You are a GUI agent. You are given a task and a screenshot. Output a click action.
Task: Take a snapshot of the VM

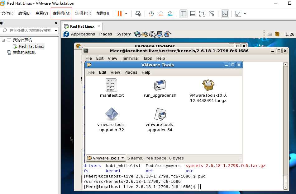pos(151,14)
